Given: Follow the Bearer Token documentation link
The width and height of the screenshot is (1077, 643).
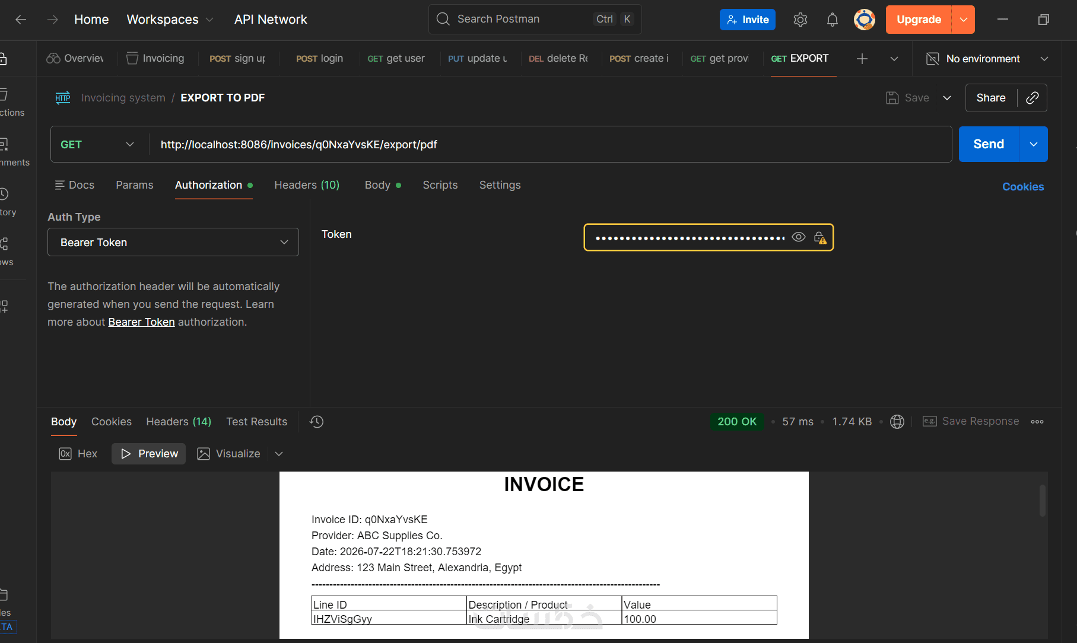Looking at the screenshot, I should [141, 322].
